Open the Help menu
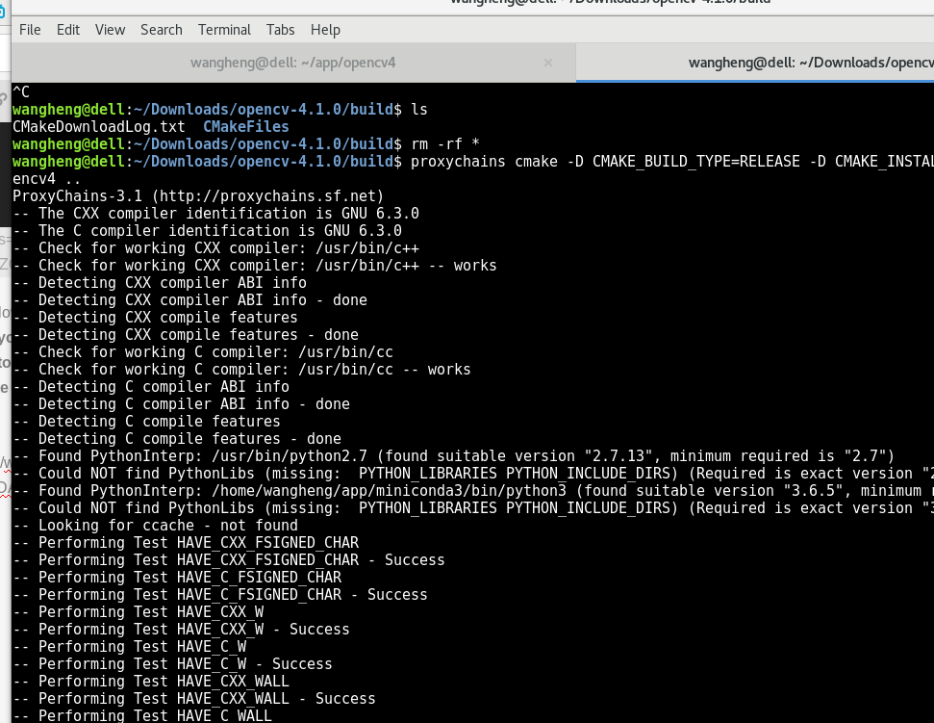Screen dimensions: 934x723 325,29
